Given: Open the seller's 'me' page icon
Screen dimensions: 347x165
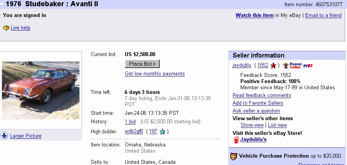Looking at the screenshot, I should [308, 65].
